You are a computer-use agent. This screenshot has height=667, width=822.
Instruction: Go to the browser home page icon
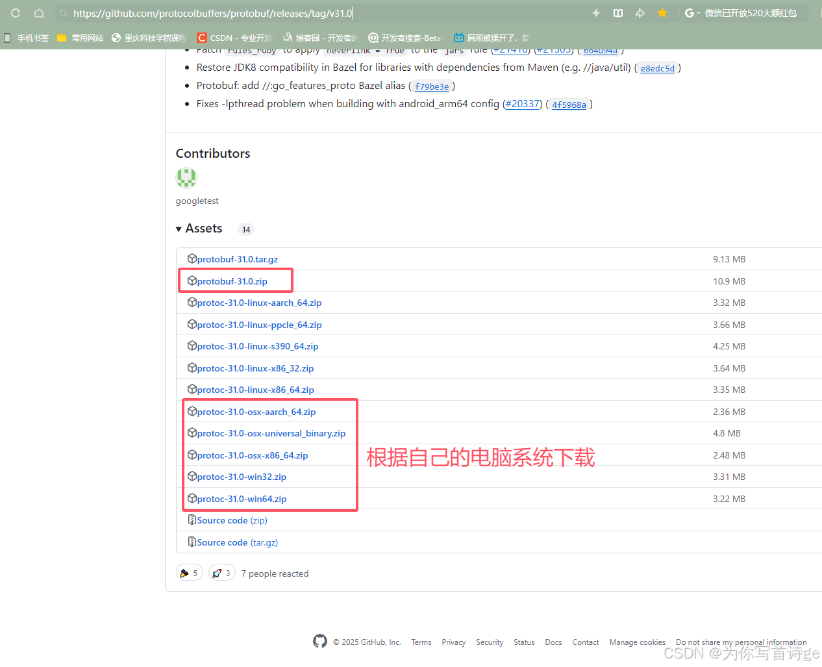pos(39,13)
